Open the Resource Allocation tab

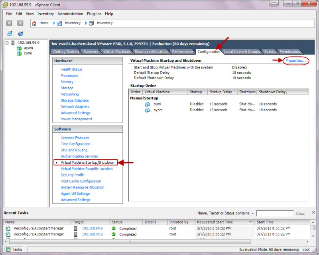[x=152, y=52]
